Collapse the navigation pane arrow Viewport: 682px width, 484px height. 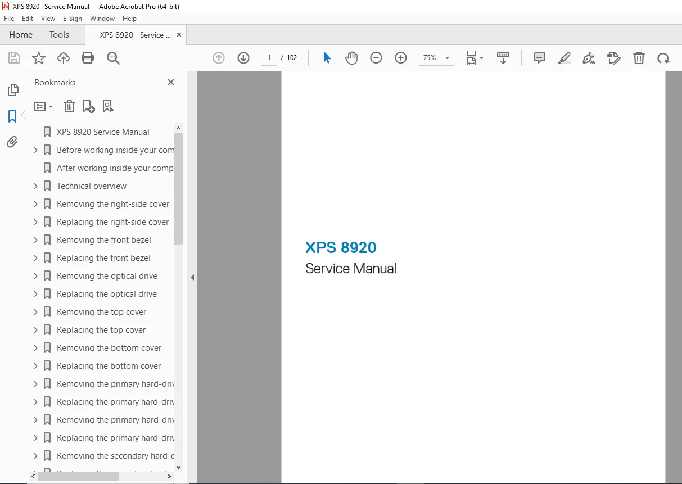point(192,277)
